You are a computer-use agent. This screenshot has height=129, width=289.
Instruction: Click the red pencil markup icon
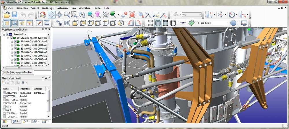click(39, 23)
